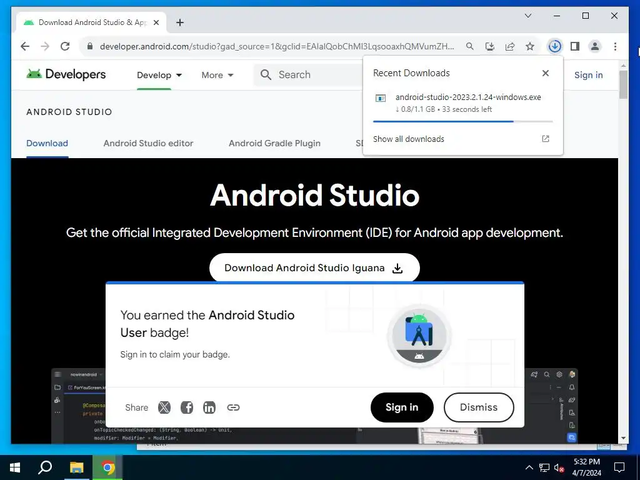
Task: Dismiss the badge notification
Action: (x=478, y=407)
